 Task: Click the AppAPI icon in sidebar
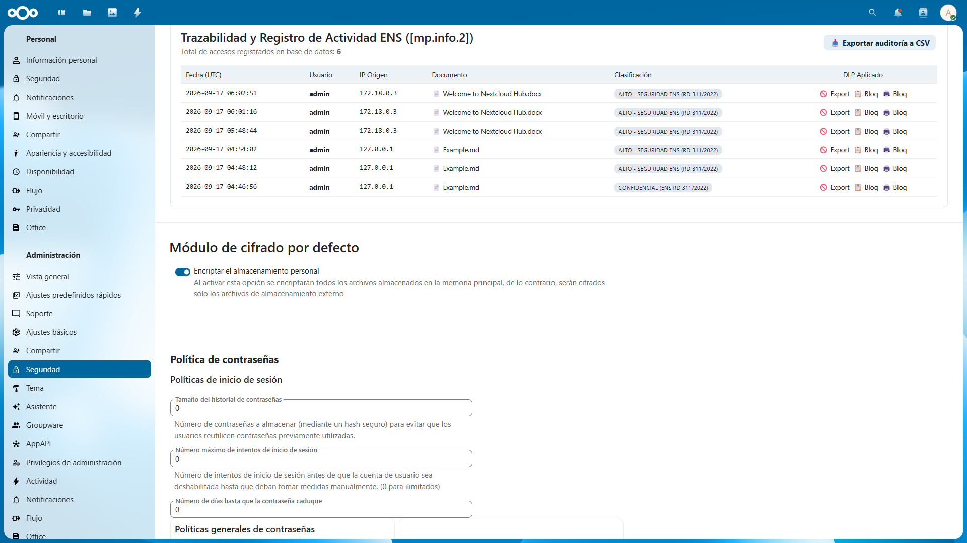coord(16,444)
